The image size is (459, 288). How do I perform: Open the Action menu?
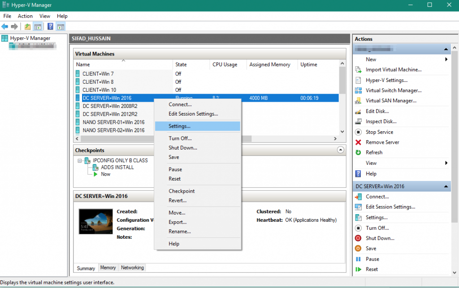pos(25,16)
